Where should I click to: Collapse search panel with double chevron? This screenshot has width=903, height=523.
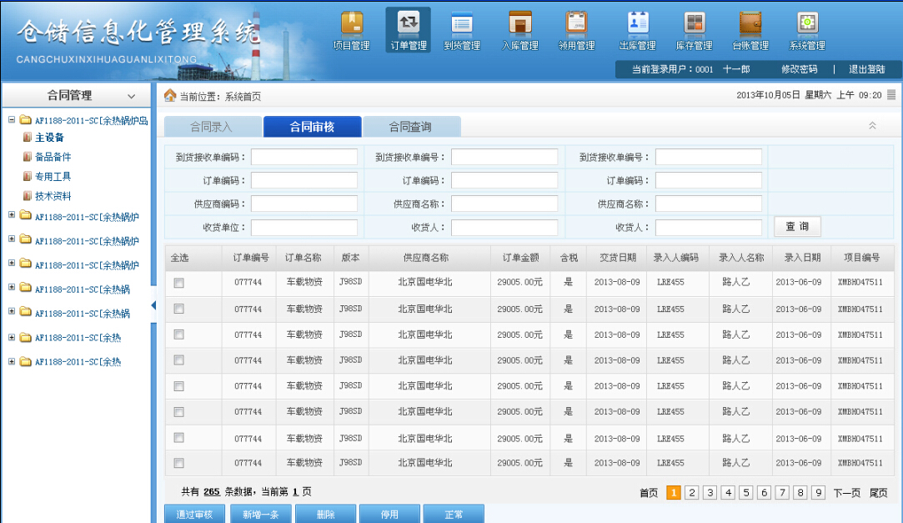[872, 126]
